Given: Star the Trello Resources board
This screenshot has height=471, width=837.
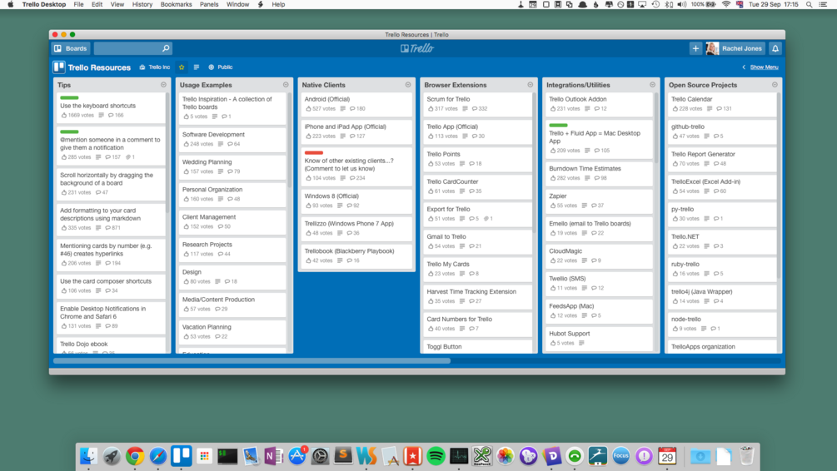Looking at the screenshot, I should pos(182,67).
